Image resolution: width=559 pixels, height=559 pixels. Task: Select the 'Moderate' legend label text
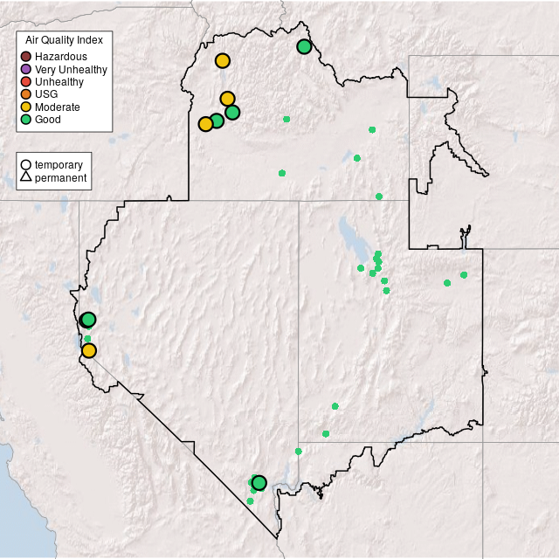click(x=58, y=107)
